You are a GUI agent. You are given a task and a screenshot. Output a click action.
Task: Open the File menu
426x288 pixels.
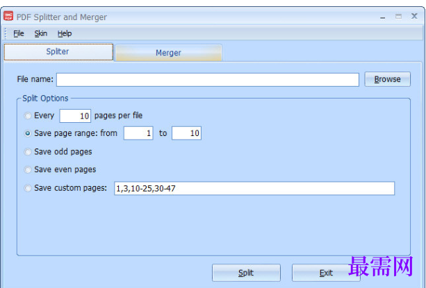pyautogui.click(x=19, y=33)
